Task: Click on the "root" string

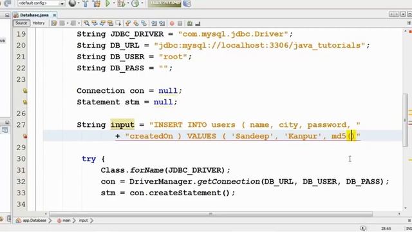Action: click(173, 57)
